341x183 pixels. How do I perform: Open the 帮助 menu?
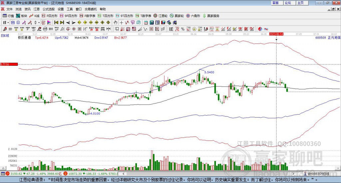[103, 9]
